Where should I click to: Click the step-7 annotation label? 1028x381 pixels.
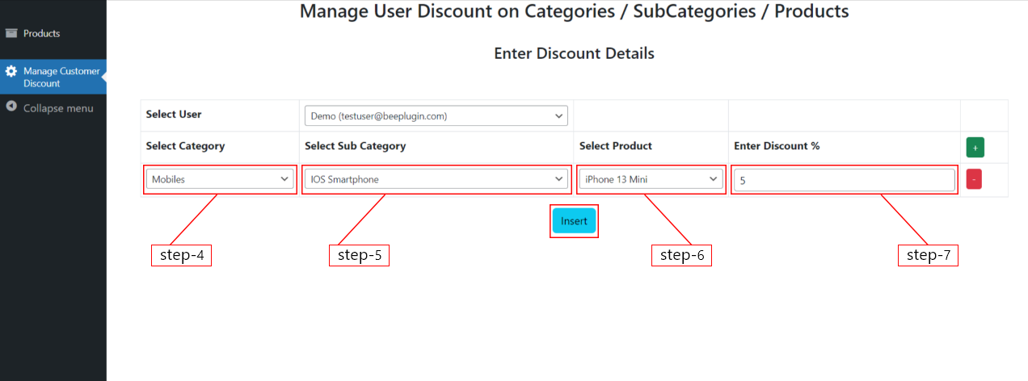(x=928, y=255)
